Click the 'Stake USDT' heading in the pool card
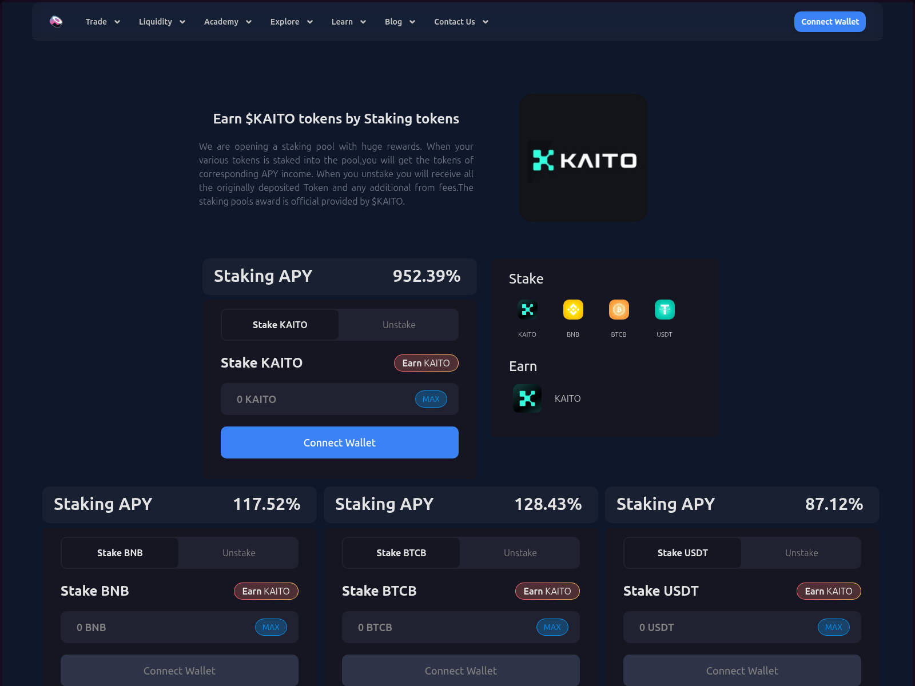Image resolution: width=915 pixels, height=686 pixels. point(661,591)
